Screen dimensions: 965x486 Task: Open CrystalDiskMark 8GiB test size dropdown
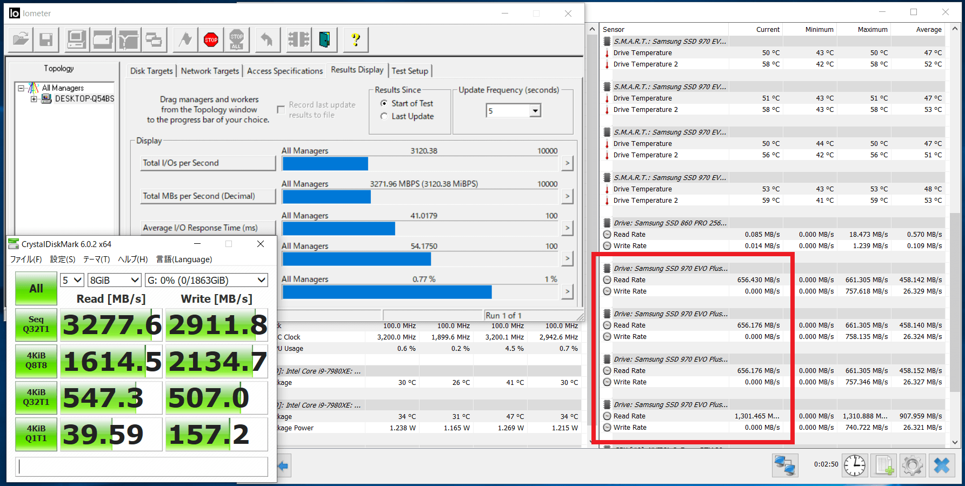[x=115, y=280]
